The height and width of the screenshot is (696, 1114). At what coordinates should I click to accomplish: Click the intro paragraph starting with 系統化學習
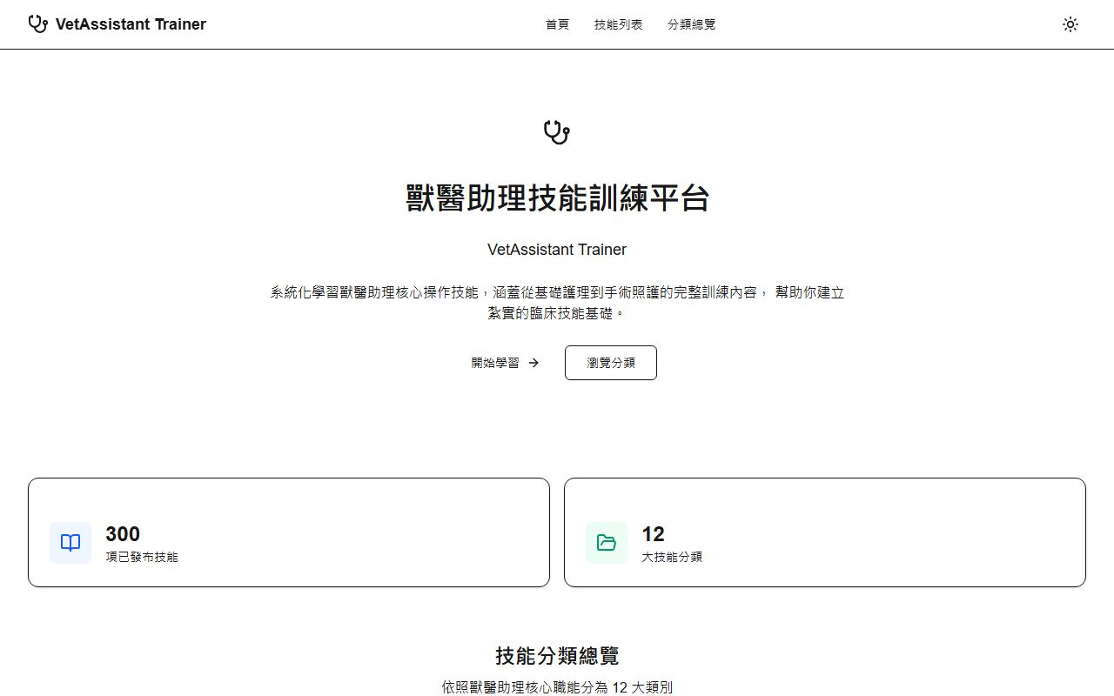tap(557, 303)
